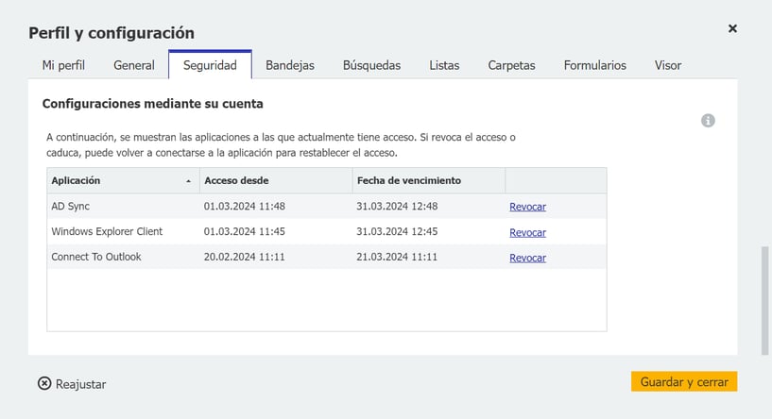Sort by the Aplicación column header
The height and width of the screenshot is (419, 772).
coord(123,180)
